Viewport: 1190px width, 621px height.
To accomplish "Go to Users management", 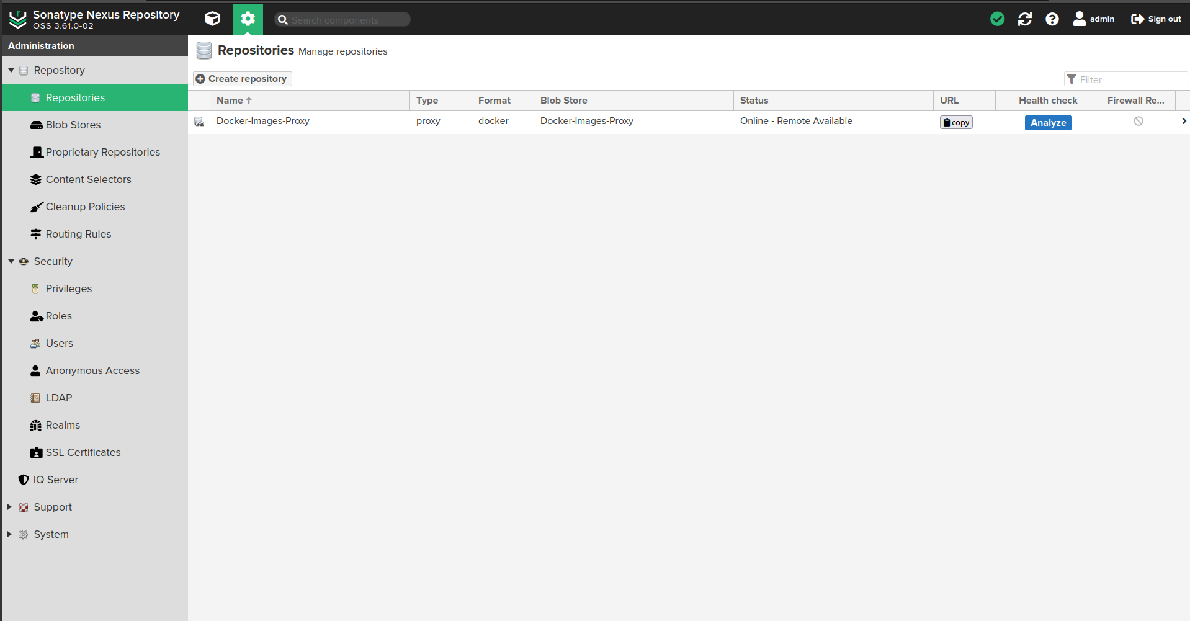I will pyautogui.click(x=95, y=343).
